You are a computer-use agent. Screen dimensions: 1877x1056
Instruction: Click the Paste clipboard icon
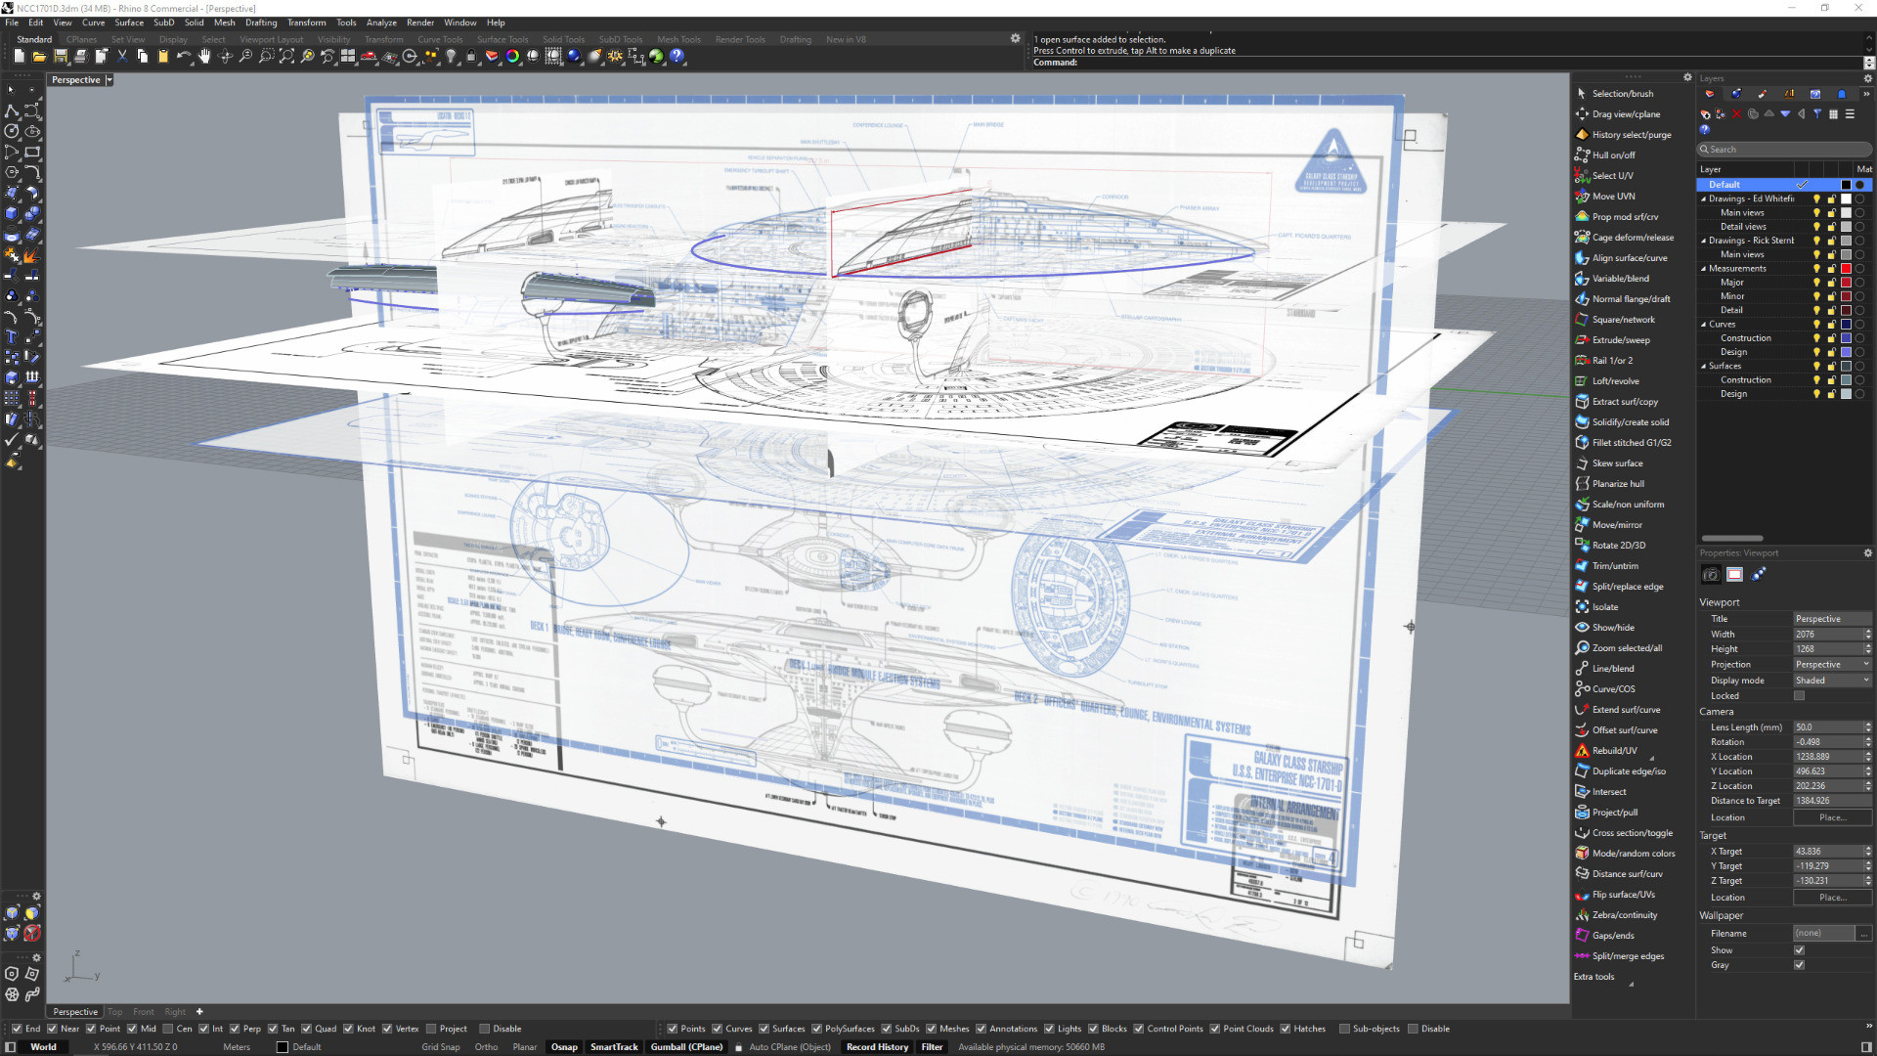coord(163,57)
